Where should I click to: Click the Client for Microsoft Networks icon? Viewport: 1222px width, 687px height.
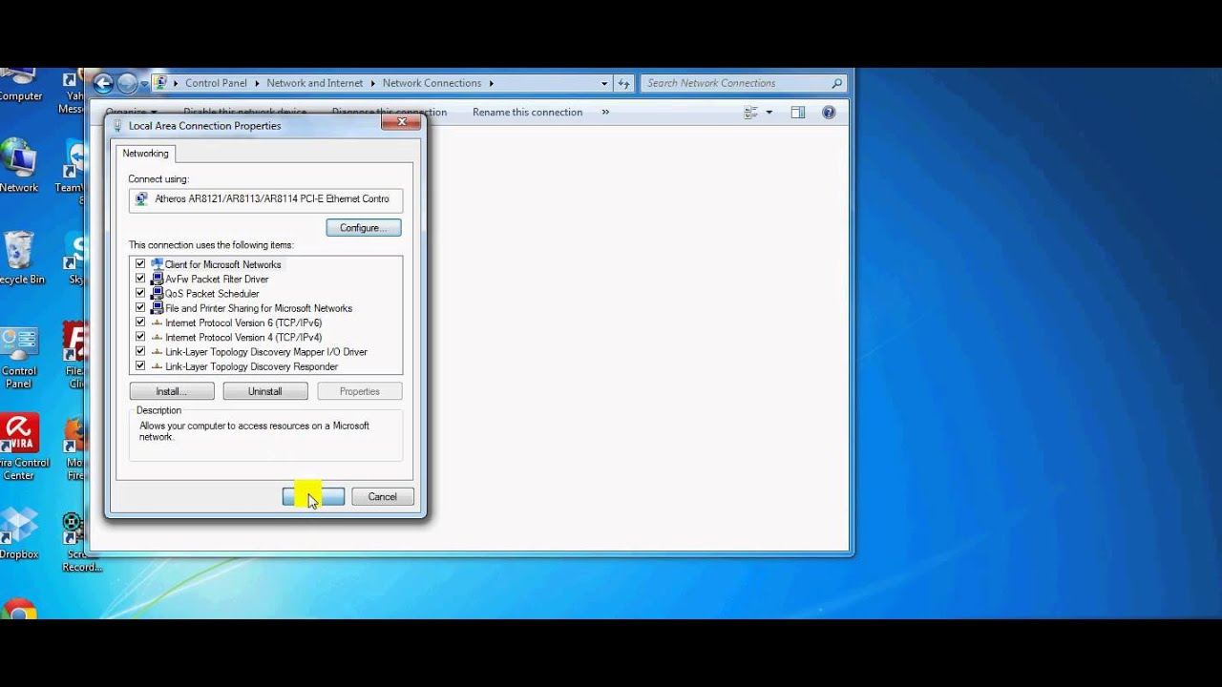(157, 264)
